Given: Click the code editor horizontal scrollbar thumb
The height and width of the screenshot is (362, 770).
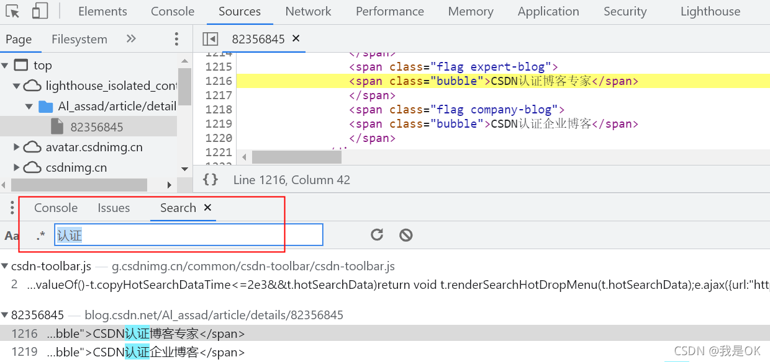Looking at the screenshot, I should (297, 157).
